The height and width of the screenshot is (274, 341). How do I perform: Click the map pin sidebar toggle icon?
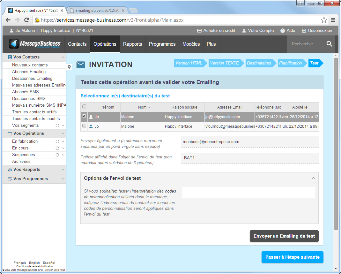point(70,67)
